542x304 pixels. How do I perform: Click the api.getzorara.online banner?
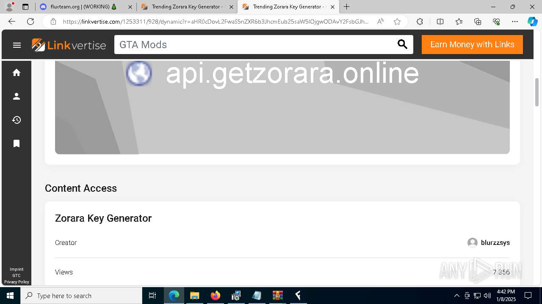click(x=282, y=107)
